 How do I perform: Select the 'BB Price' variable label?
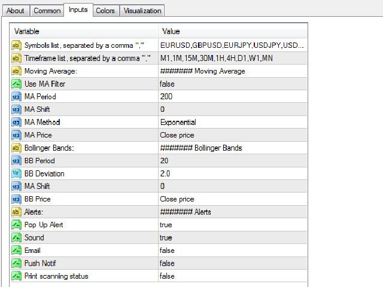[38, 199]
